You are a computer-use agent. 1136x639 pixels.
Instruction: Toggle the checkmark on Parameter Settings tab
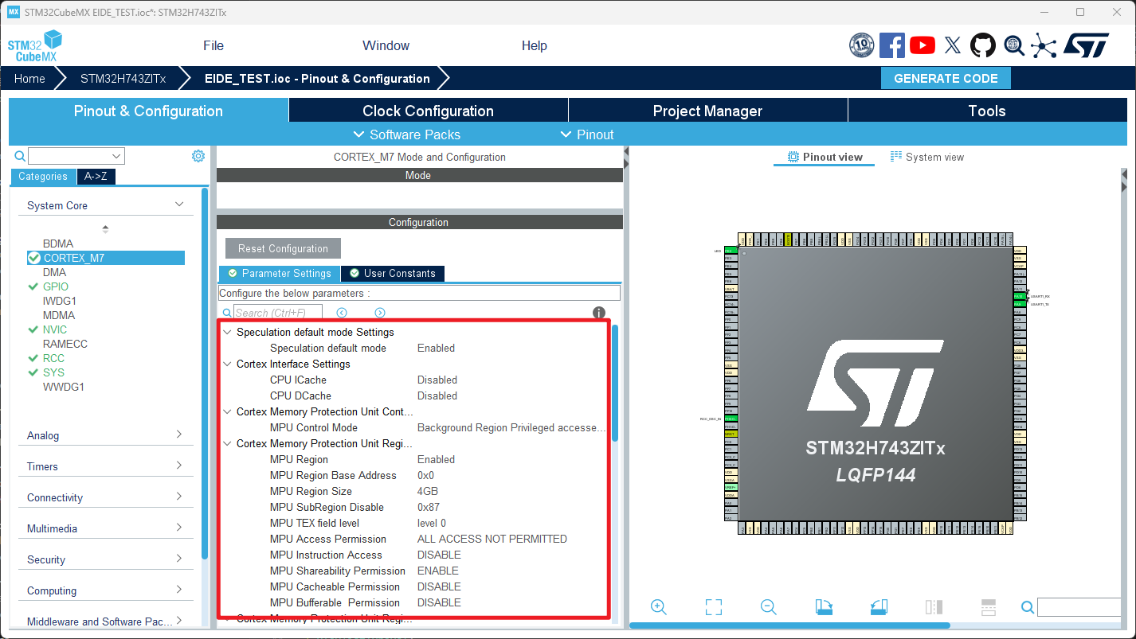point(231,273)
